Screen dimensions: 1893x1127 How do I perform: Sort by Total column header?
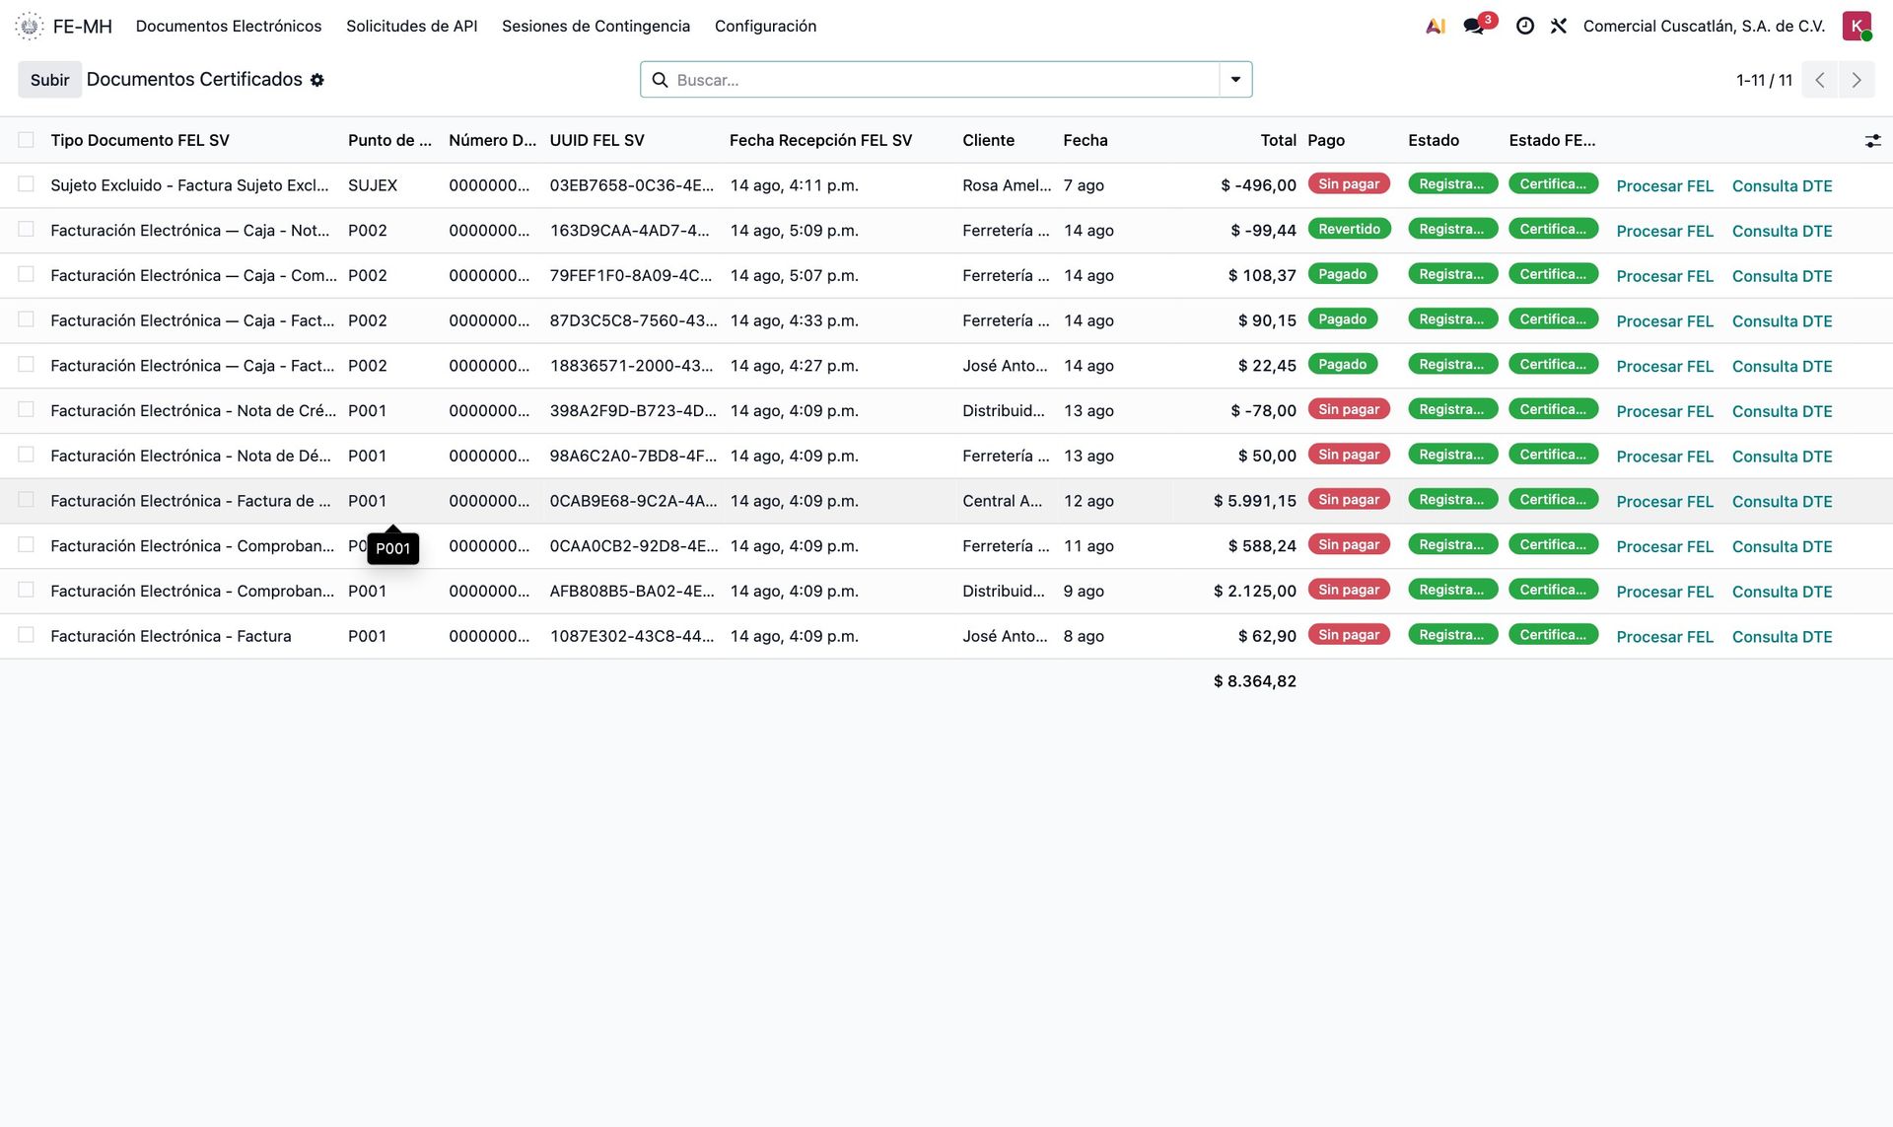click(1278, 140)
